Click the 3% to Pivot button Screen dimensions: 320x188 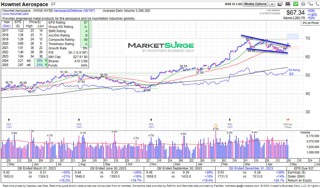[310, 23]
